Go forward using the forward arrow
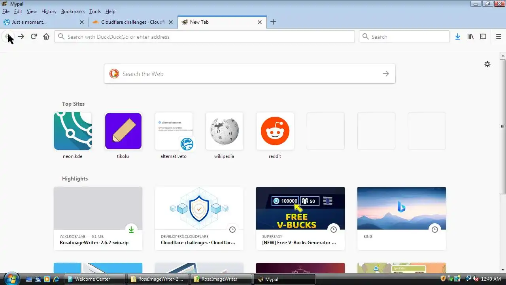506x285 pixels. pyautogui.click(x=21, y=36)
